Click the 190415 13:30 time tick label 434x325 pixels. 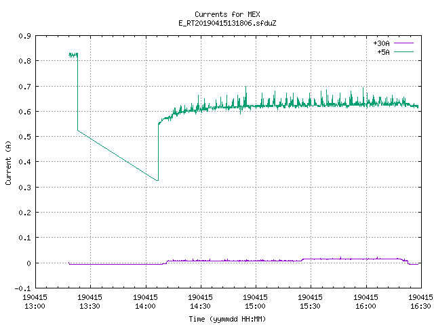(90, 302)
